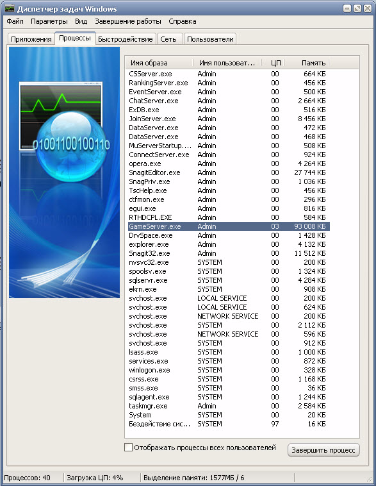Screen dimensions: 376x486
Task: Open the Сеть tab
Action: (x=168, y=39)
